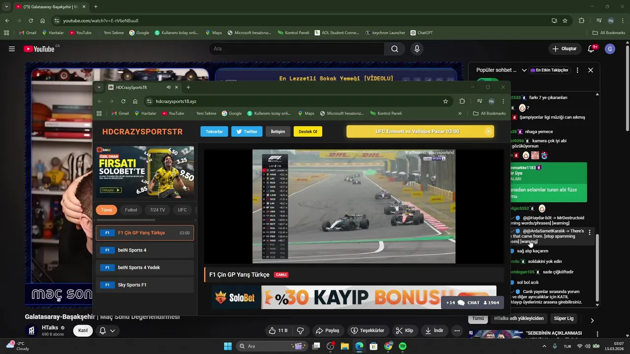Select the 7/24 TV category filter
This screenshot has height=354, width=630.
157,210
